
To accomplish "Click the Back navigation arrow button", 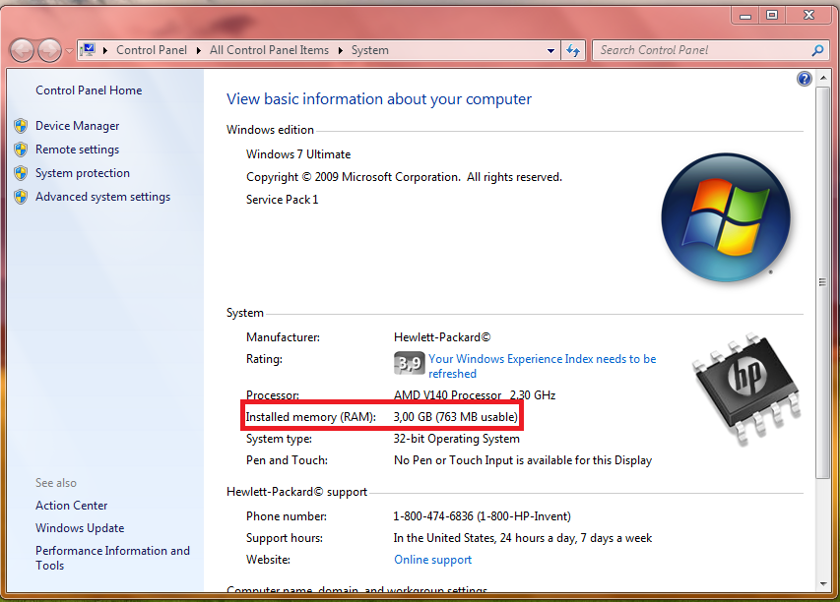I will tap(22, 51).
